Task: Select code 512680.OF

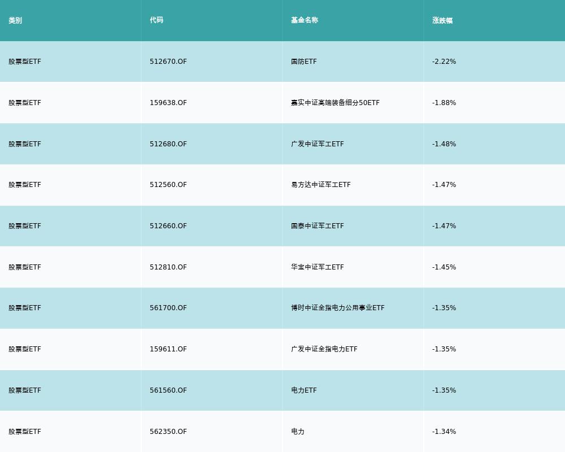Action: [x=168, y=144]
